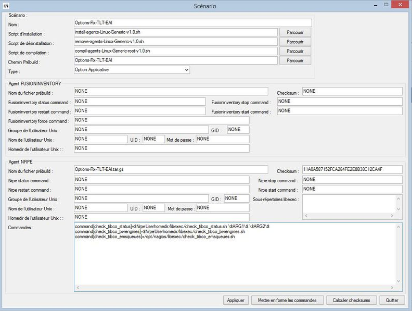Click the Calculer checksums button

pyautogui.click(x=351, y=300)
